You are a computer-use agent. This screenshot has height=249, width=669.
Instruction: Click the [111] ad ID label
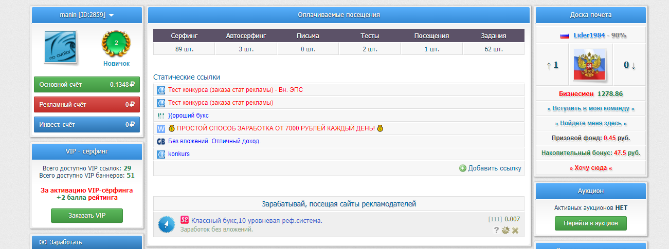coord(495,220)
